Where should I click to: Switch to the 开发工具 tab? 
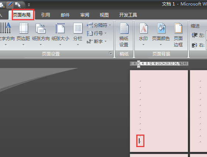128,15
